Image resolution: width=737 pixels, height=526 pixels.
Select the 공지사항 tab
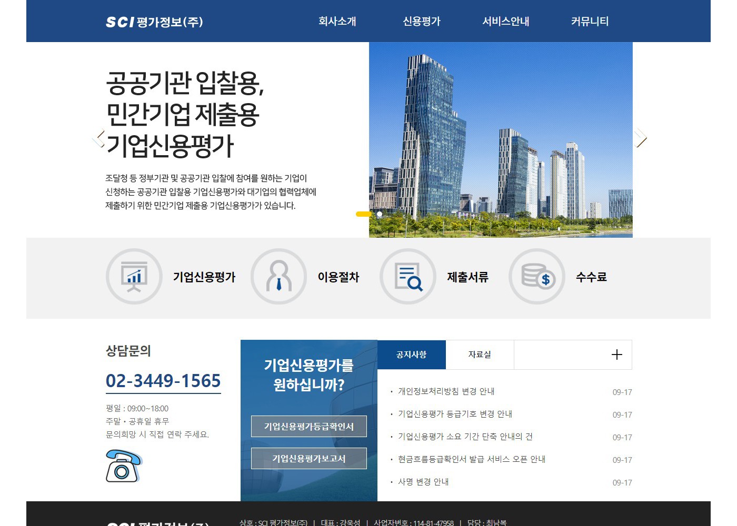coord(411,355)
